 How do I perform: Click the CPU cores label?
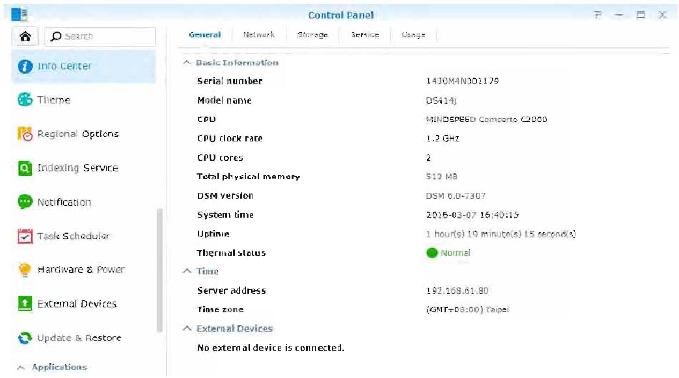(220, 158)
